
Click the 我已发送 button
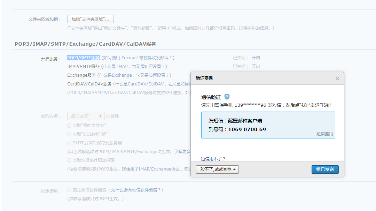pyautogui.click(x=325, y=169)
